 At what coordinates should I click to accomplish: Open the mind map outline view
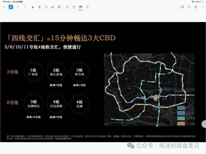182,7
